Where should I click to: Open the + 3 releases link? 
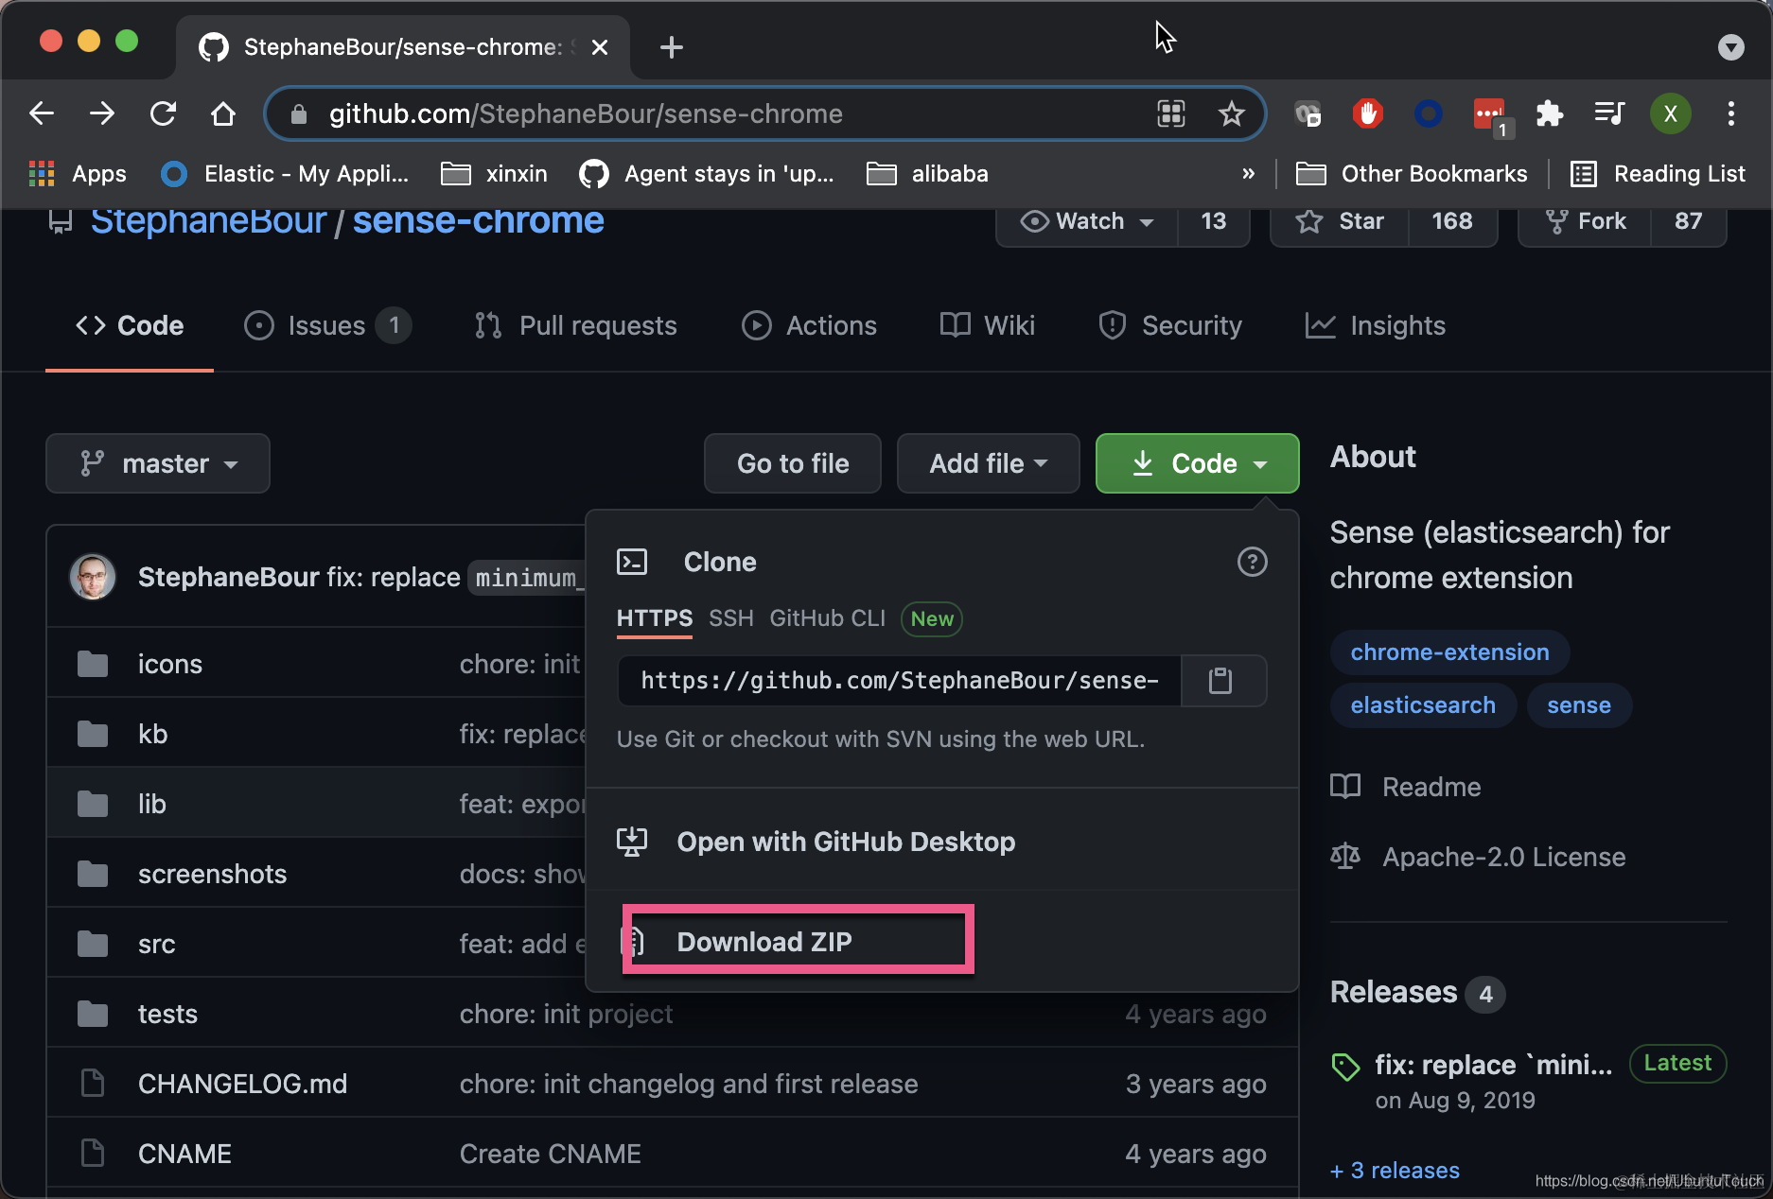1395,1171
